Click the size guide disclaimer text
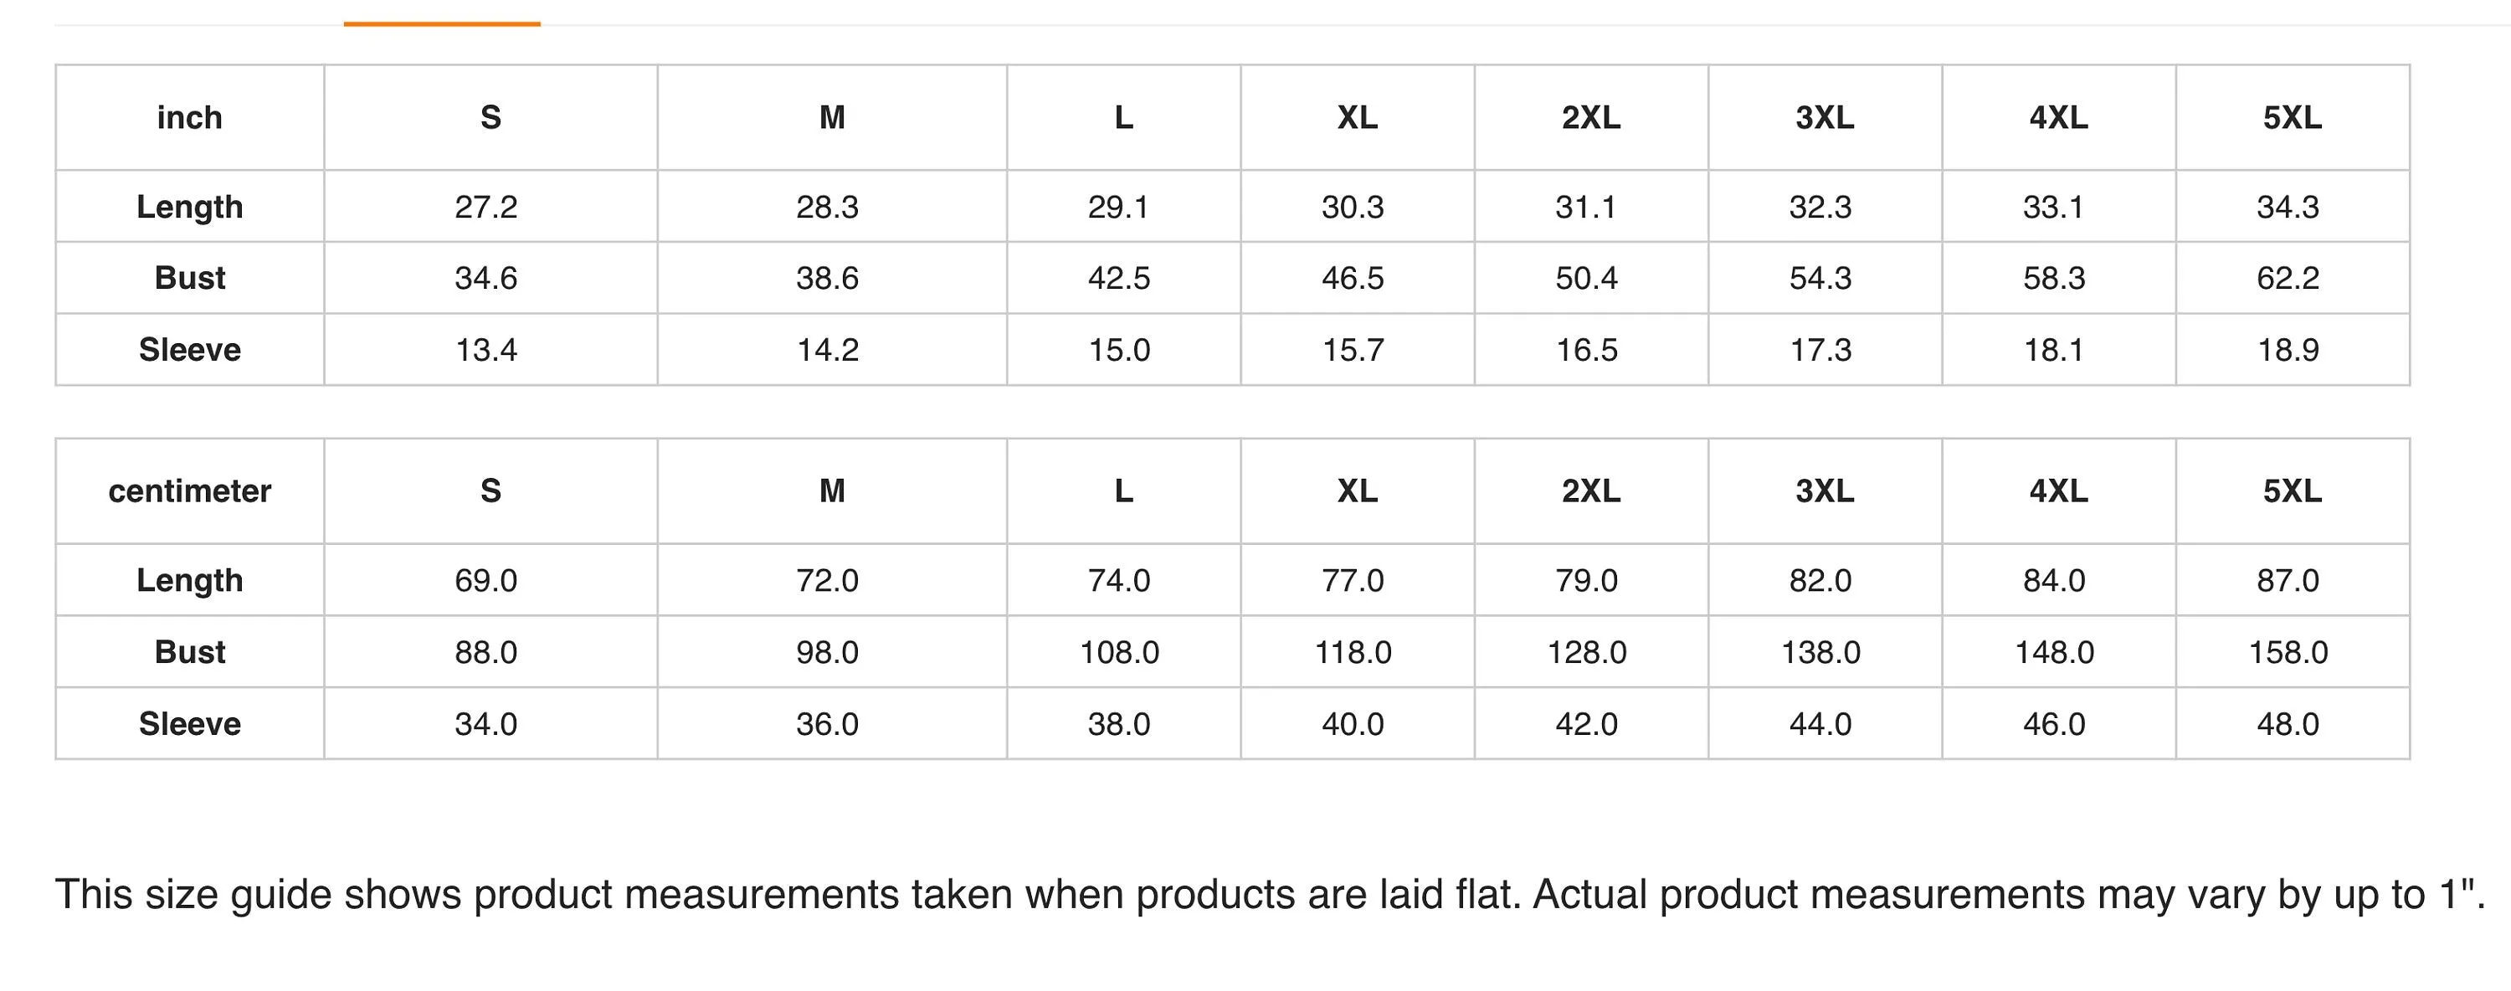2511x991 pixels. point(1270,895)
